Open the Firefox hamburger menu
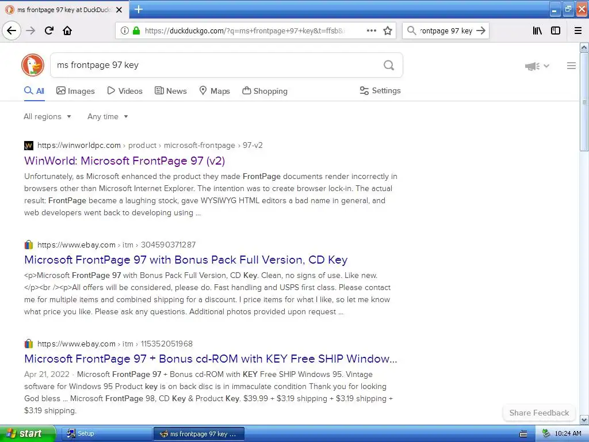589x442 pixels. (578, 31)
